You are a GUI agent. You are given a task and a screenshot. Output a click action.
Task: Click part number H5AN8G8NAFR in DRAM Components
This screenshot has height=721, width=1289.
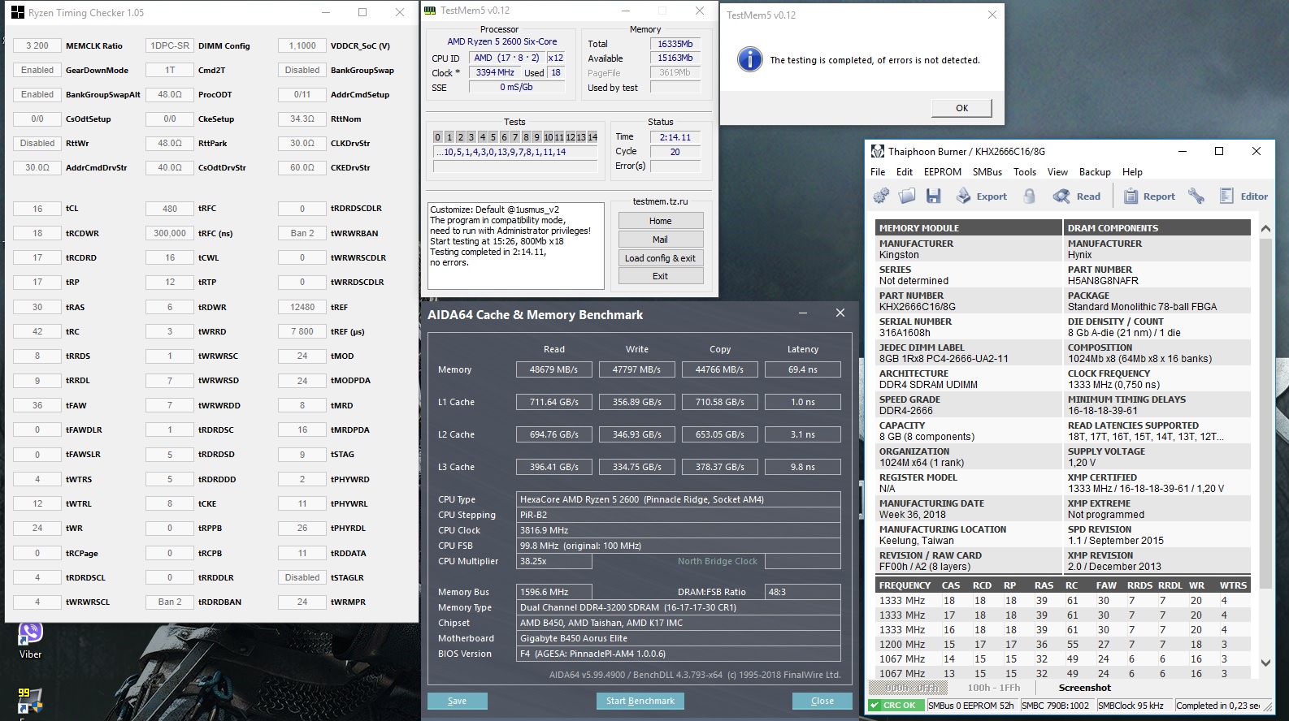(1103, 281)
